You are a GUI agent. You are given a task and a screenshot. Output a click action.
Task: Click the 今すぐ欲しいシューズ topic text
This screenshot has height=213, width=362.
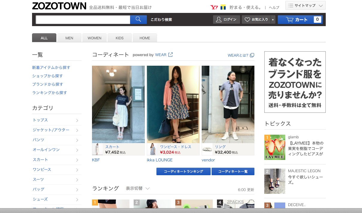[x=305, y=180]
